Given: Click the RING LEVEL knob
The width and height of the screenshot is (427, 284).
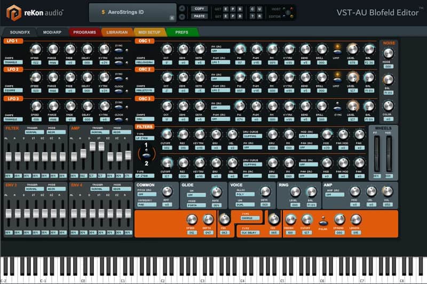Looking at the screenshot, I should point(295,192).
